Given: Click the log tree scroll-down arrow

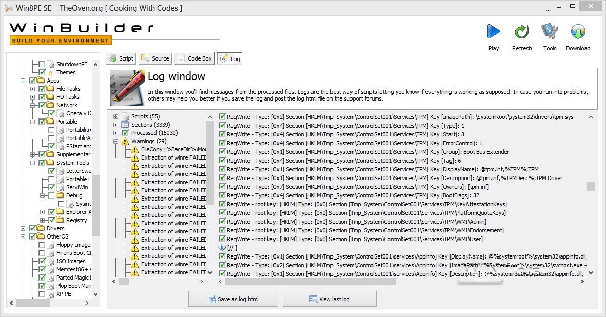Looking at the screenshot, I should [x=210, y=272].
